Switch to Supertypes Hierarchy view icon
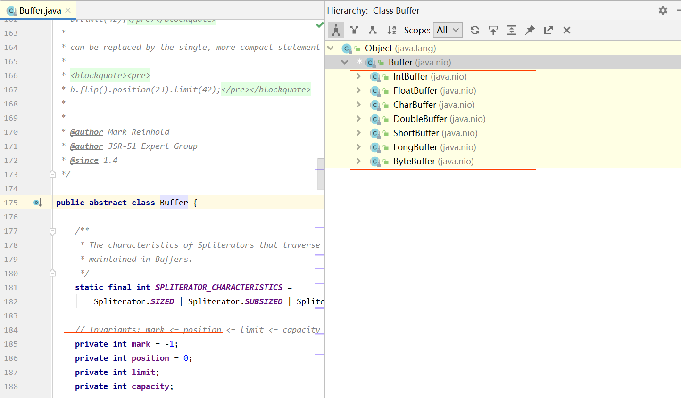Screen dimensions: 681x398 [355, 30]
